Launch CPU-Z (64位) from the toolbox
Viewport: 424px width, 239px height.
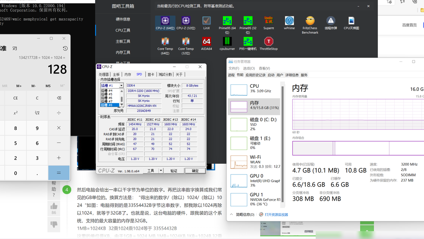point(165,23)
